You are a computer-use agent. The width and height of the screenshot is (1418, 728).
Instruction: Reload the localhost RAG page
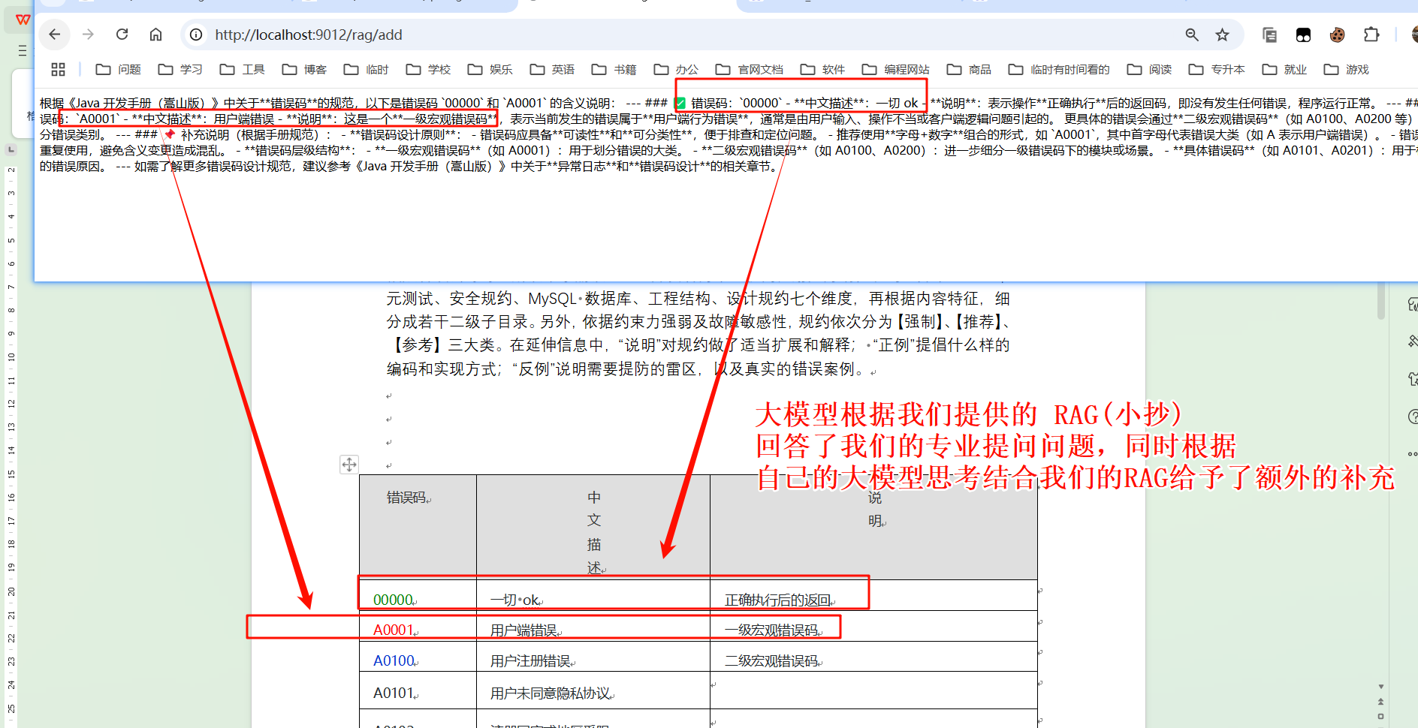122,35
